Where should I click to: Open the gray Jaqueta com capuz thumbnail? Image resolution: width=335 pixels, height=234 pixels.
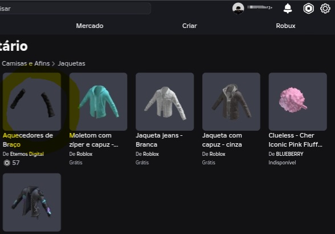point(231,102)
